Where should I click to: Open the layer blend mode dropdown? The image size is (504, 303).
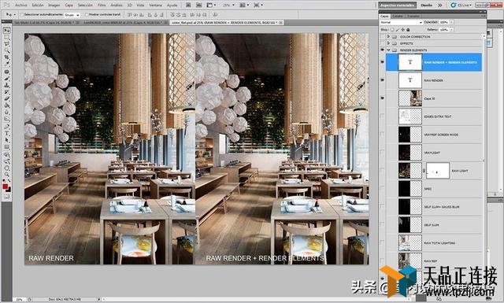click(x=401, y=22)
